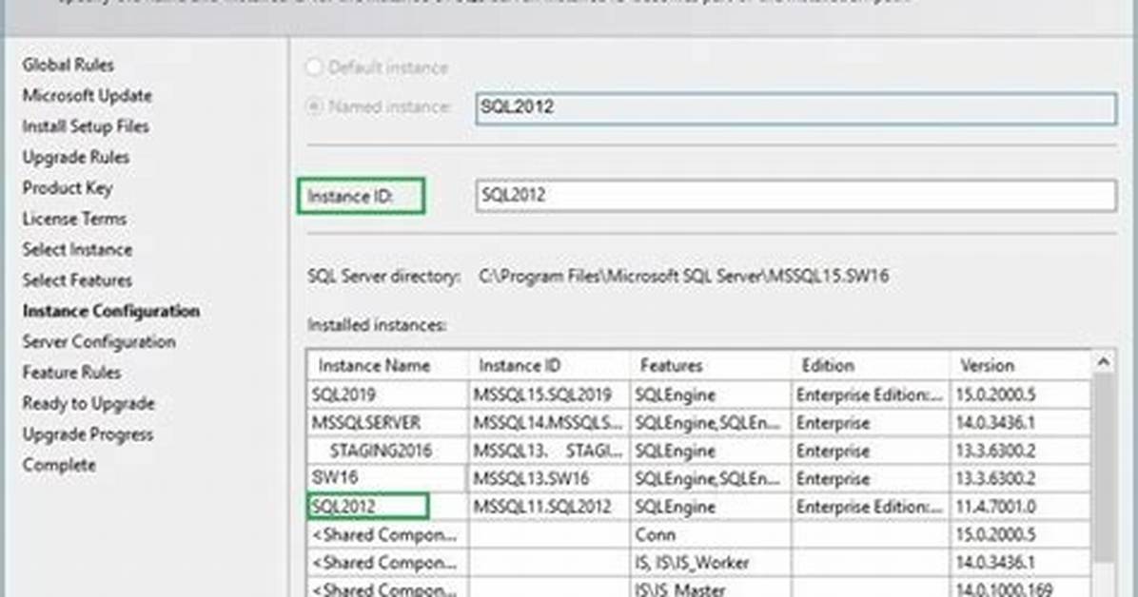Viewport: 1138px width, 597px height.
Task: Go to Select Features step
Action: pyautogui.click(x=78, y=280)
